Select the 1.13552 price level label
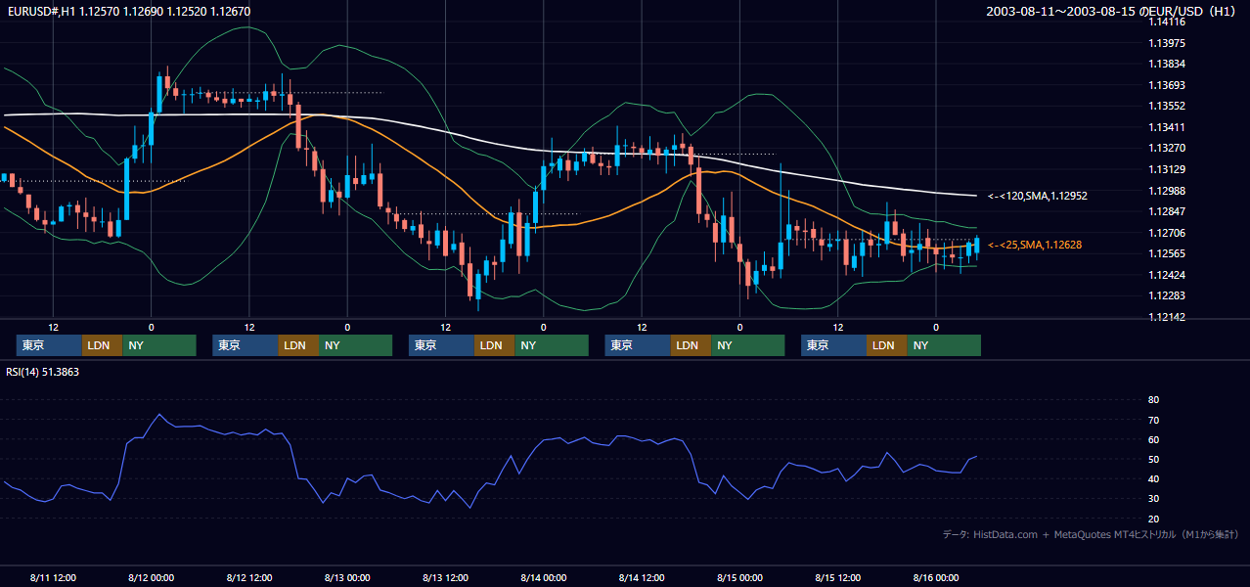 point(1166,106)
